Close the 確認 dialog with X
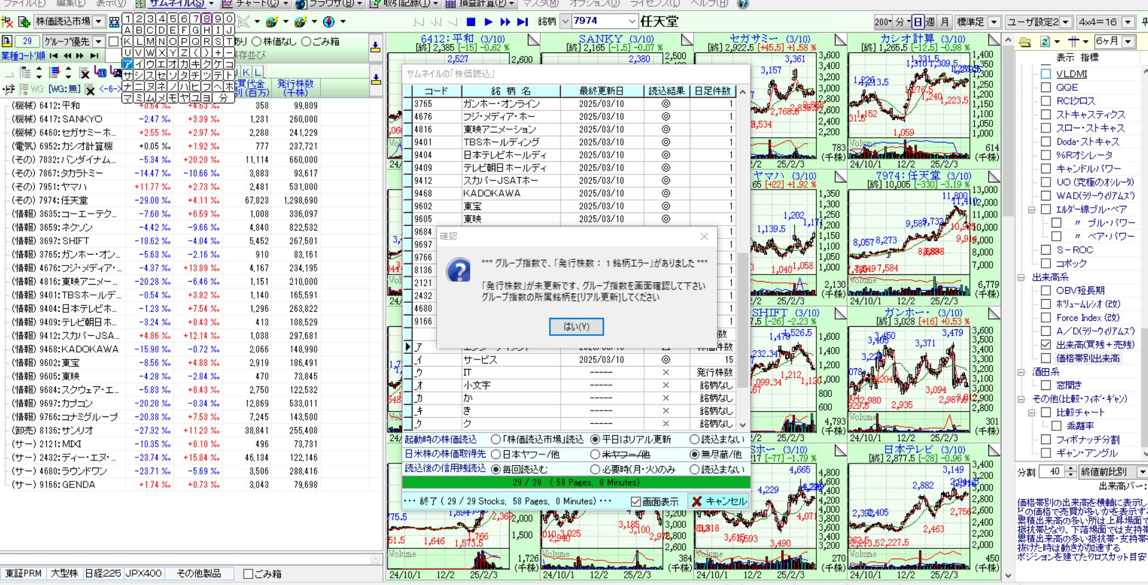 704,237
